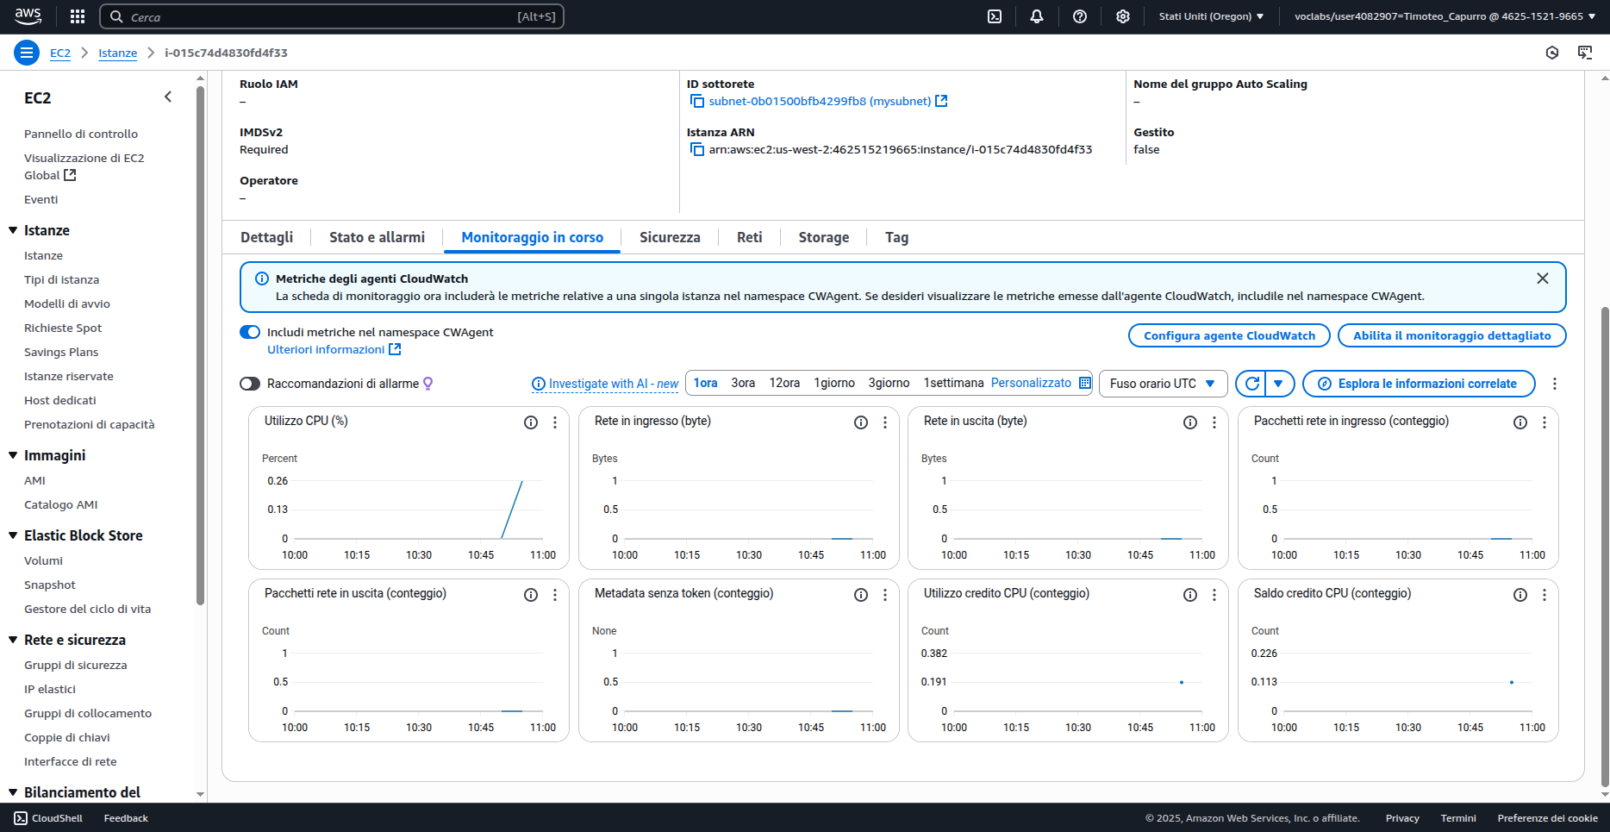Collapse the Bilanciamento del sidebar section

pyautogui.click(x=13, y=792)
